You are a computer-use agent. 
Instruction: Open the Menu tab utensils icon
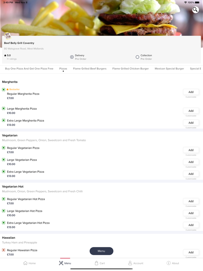pos(61,263)
